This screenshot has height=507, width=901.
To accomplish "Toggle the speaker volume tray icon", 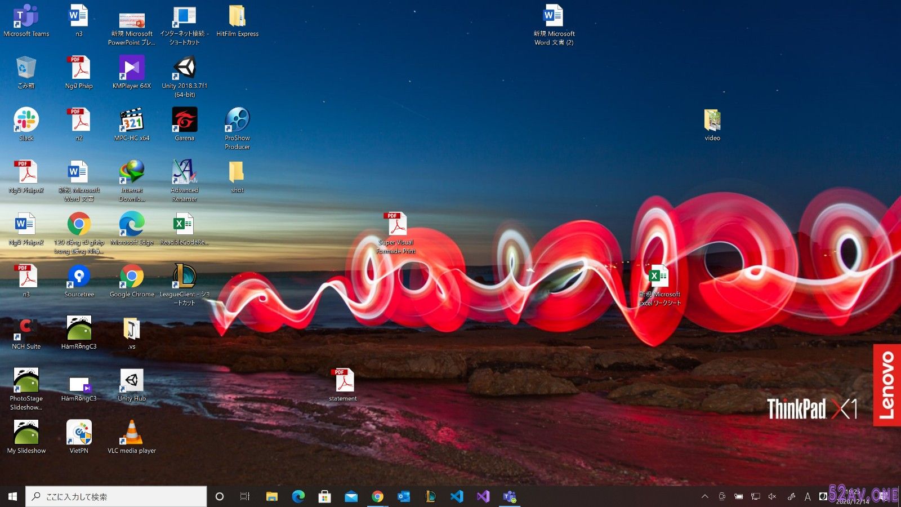I will 772,496.
